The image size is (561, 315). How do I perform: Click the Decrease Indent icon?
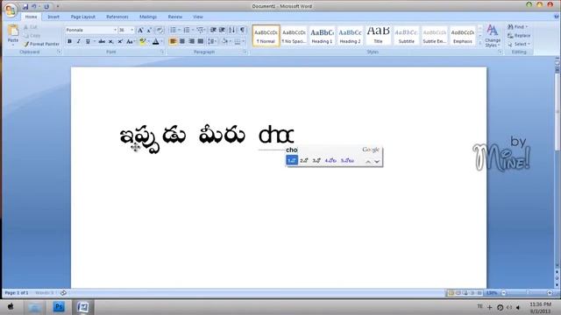pyautogui.click(x=213, y=30)
